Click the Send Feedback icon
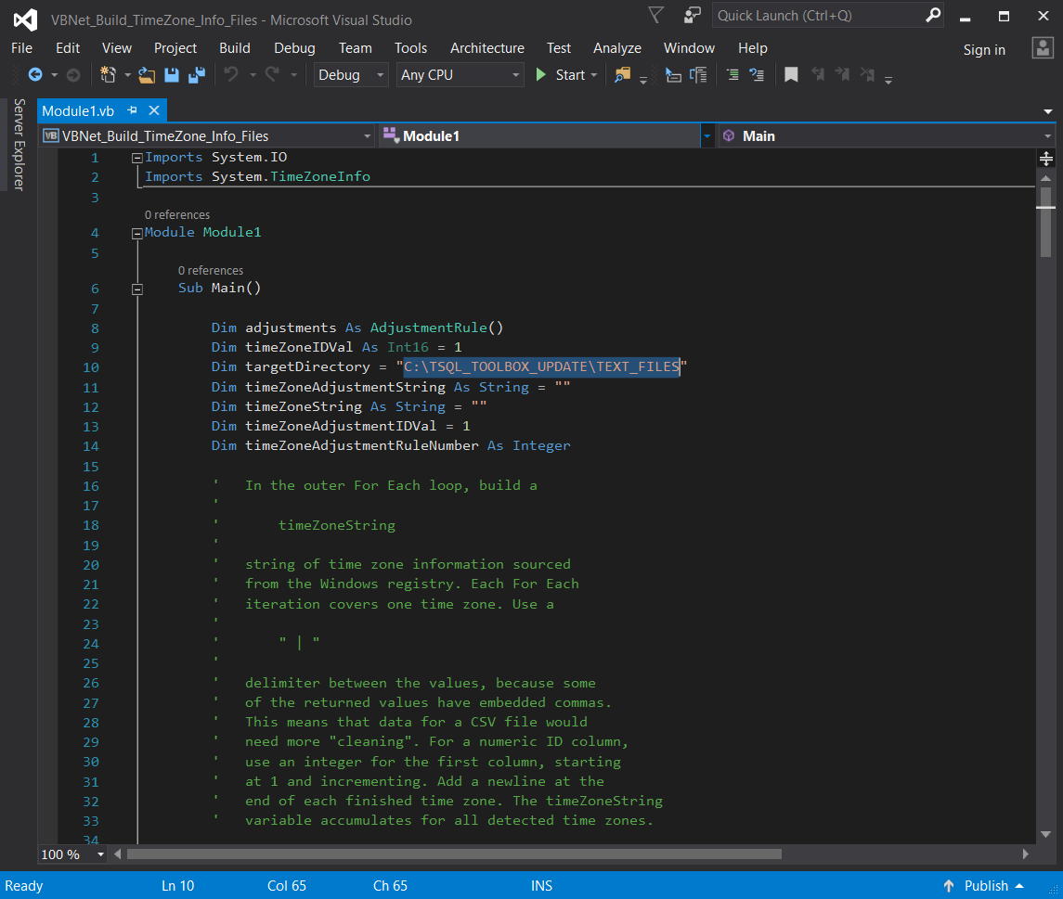This screenshot has height=899, width=1063. tap(693, 15)
